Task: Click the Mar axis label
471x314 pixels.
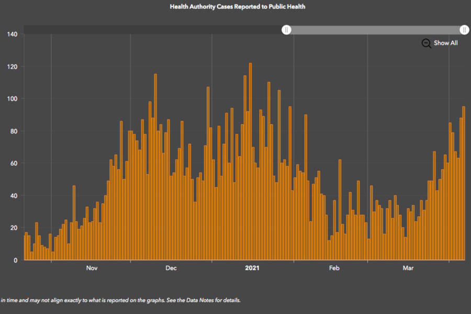Action: coord(408,268)
